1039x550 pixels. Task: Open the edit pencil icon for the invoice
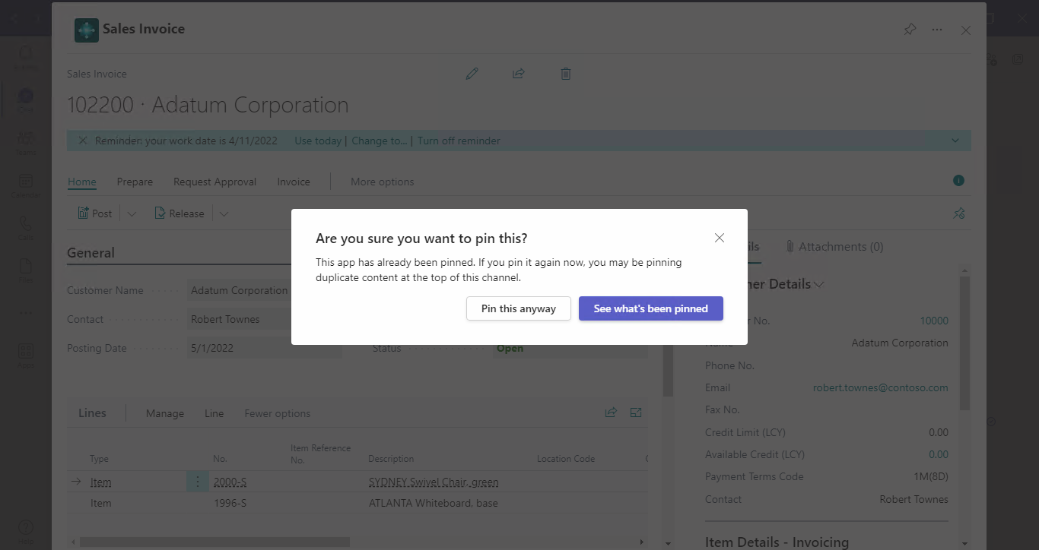(472, 73)
